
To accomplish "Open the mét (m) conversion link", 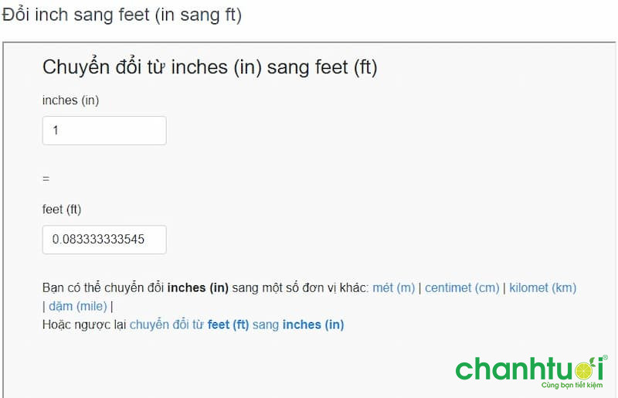I will [x=394, y=287].
